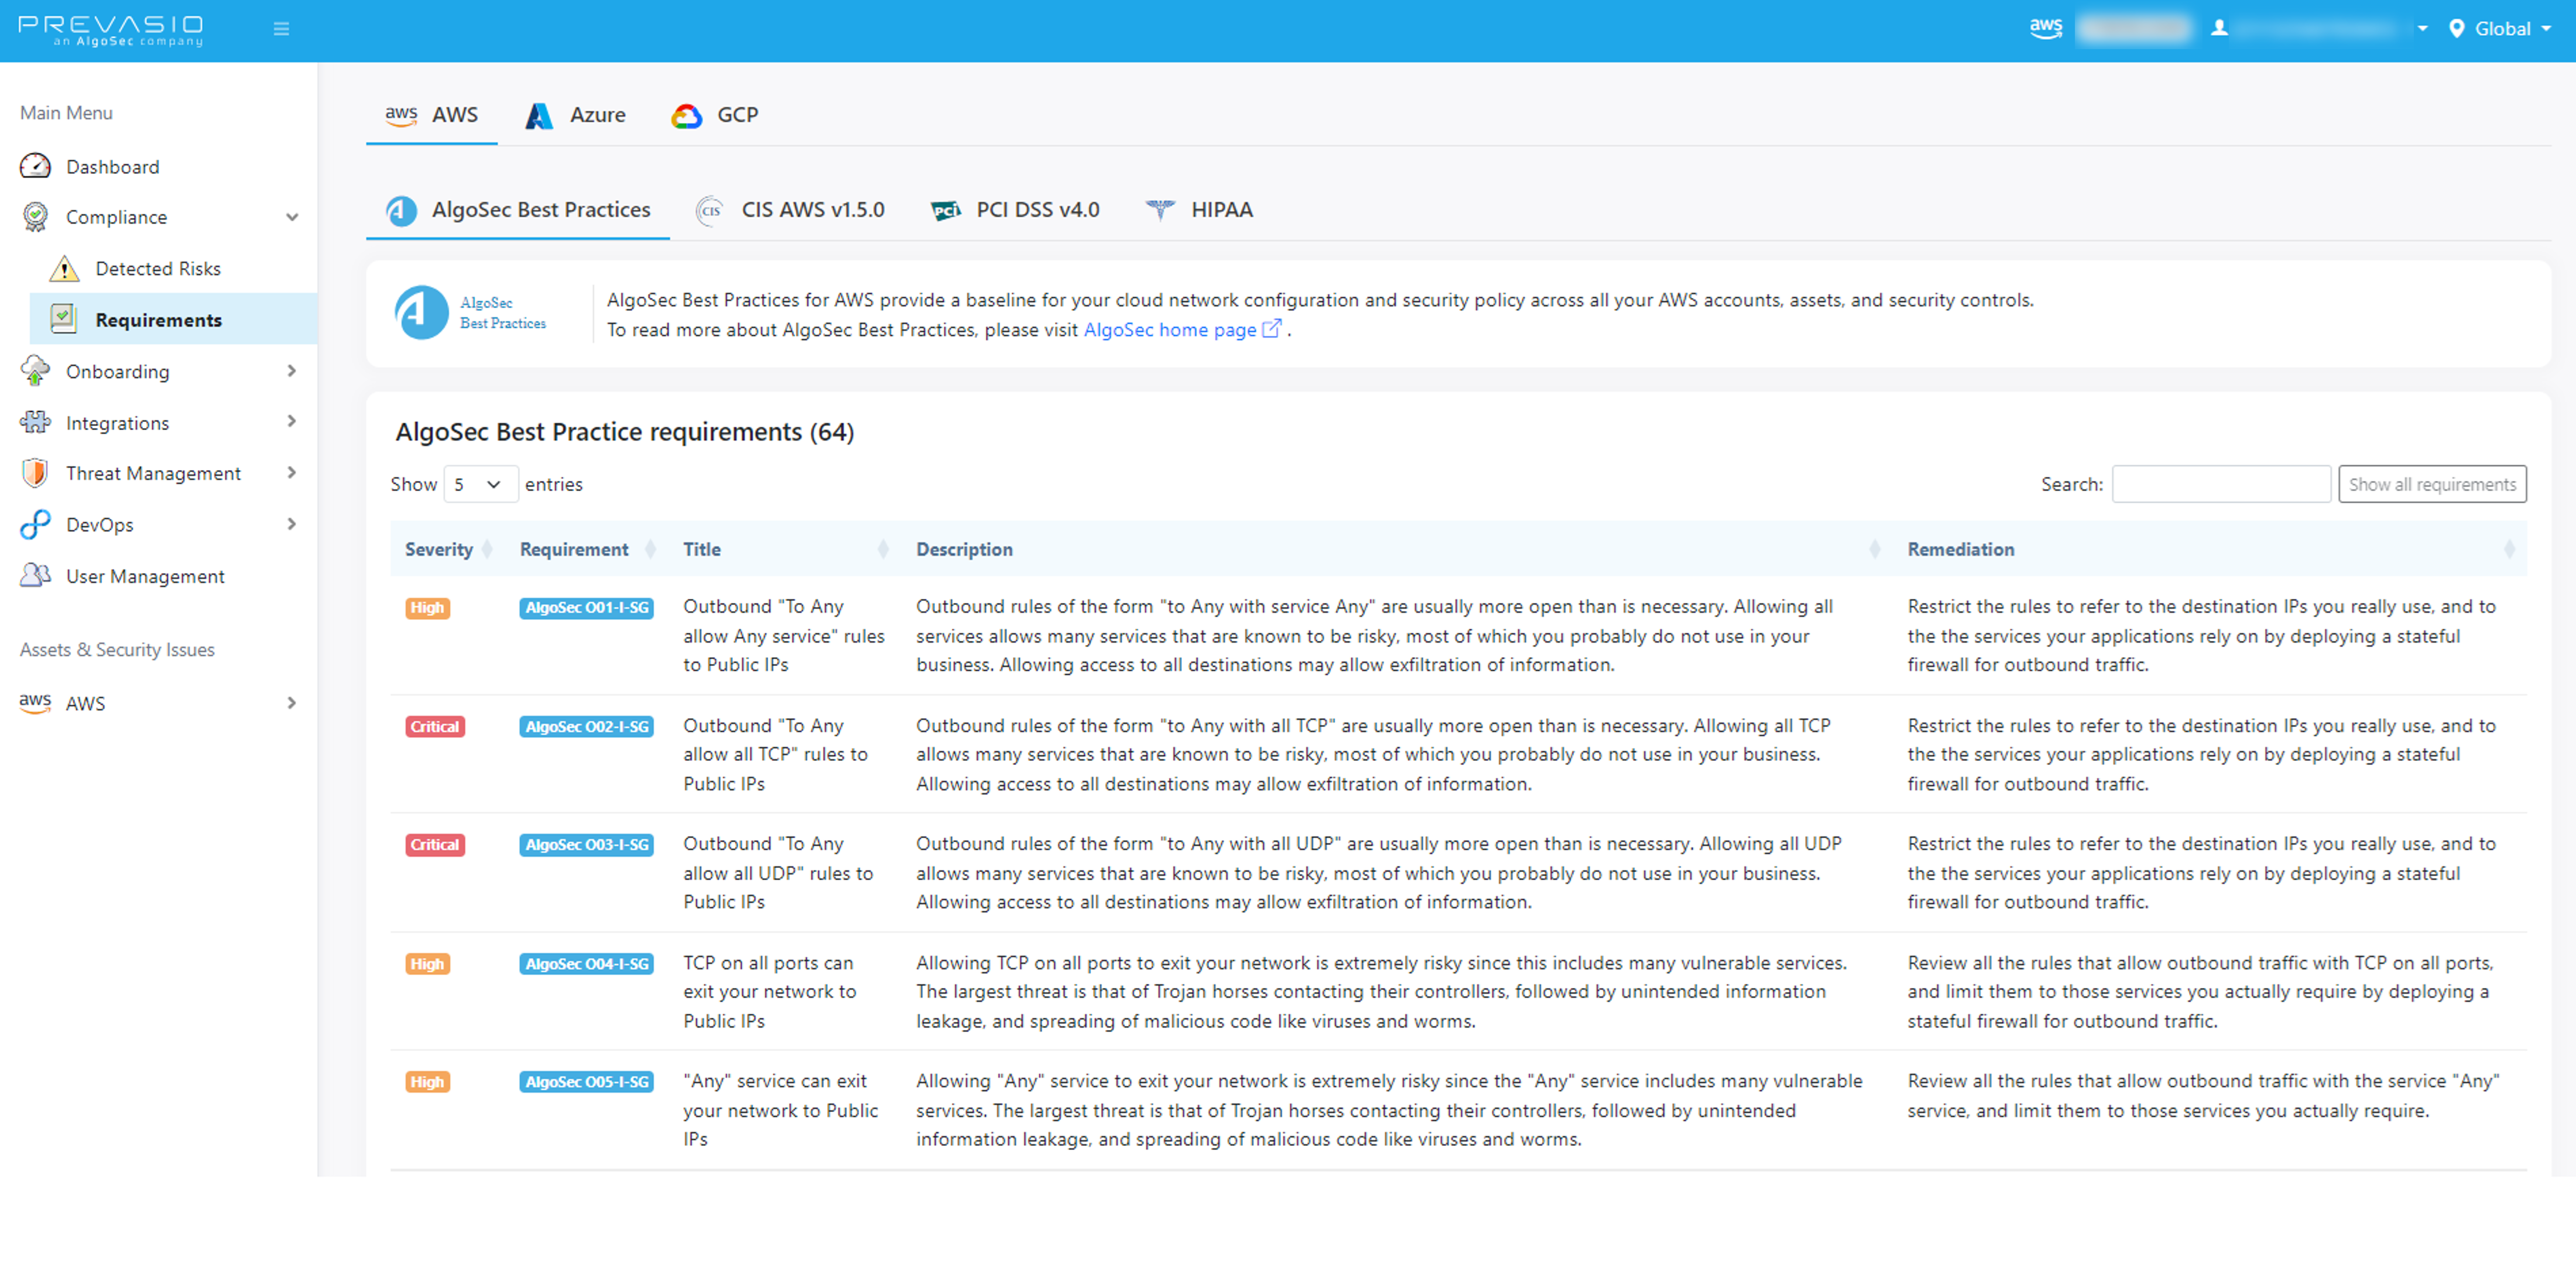Click the Detected Risks warning icon
The height and width of the screenshot is (1273, 2576).
click(64, 268)
